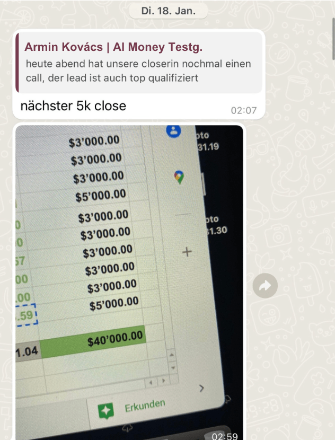Click the scroll up arrow in the spreadsheet
Viewport: 335px width, 440px height.
pyautogui.click(x=171, y=355)
